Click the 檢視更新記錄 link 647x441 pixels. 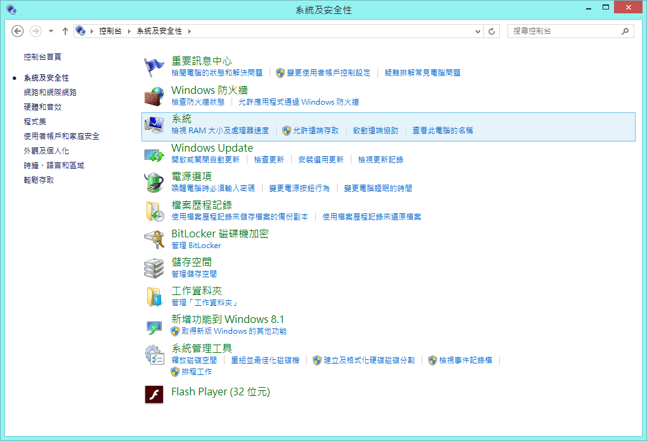[381, 159]
